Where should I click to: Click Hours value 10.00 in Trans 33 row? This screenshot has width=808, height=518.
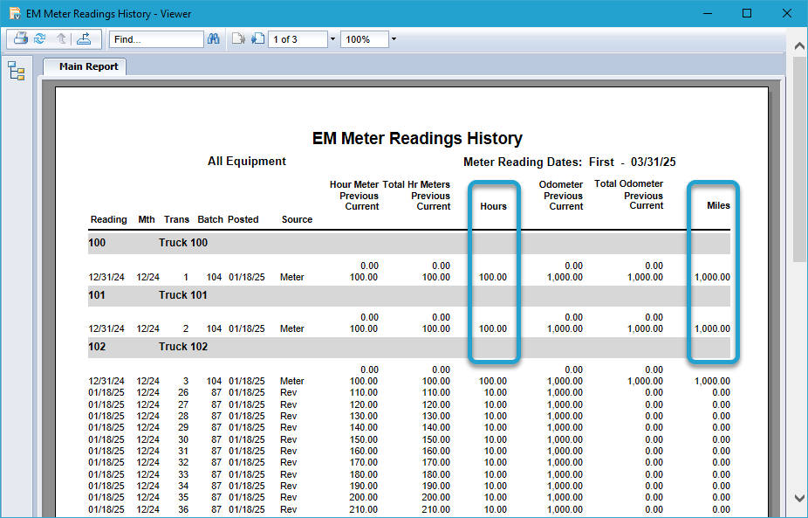pos(496,474)
